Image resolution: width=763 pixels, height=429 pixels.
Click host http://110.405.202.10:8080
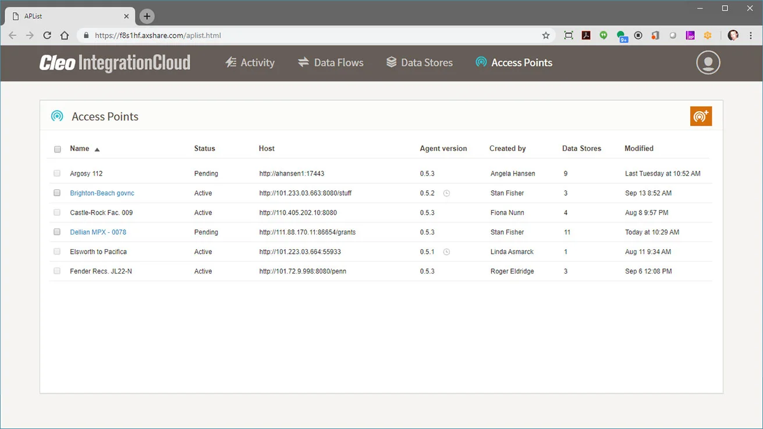click(x=298, y=212)
